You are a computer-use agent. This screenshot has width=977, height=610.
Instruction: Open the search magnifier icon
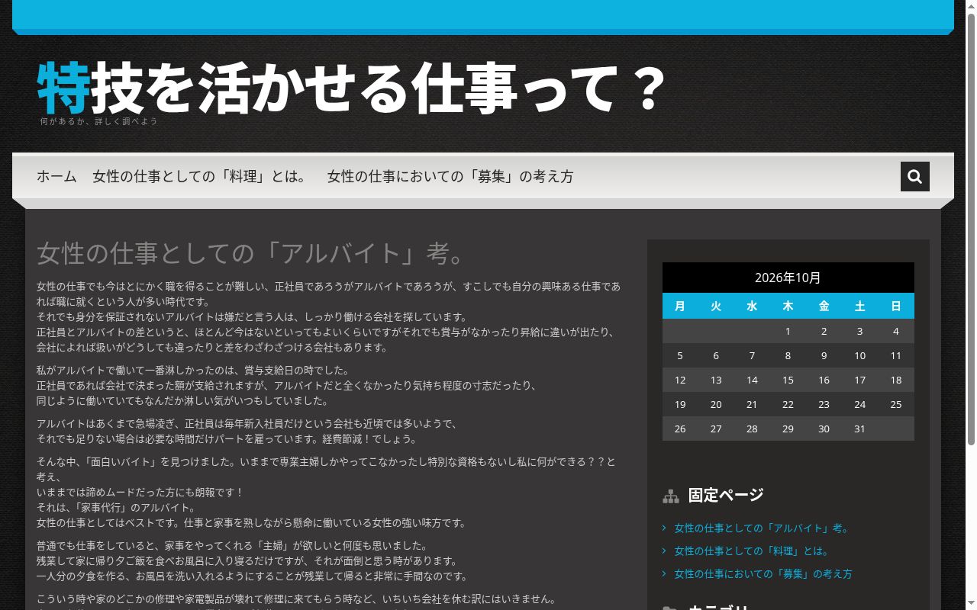click(914, 177)
